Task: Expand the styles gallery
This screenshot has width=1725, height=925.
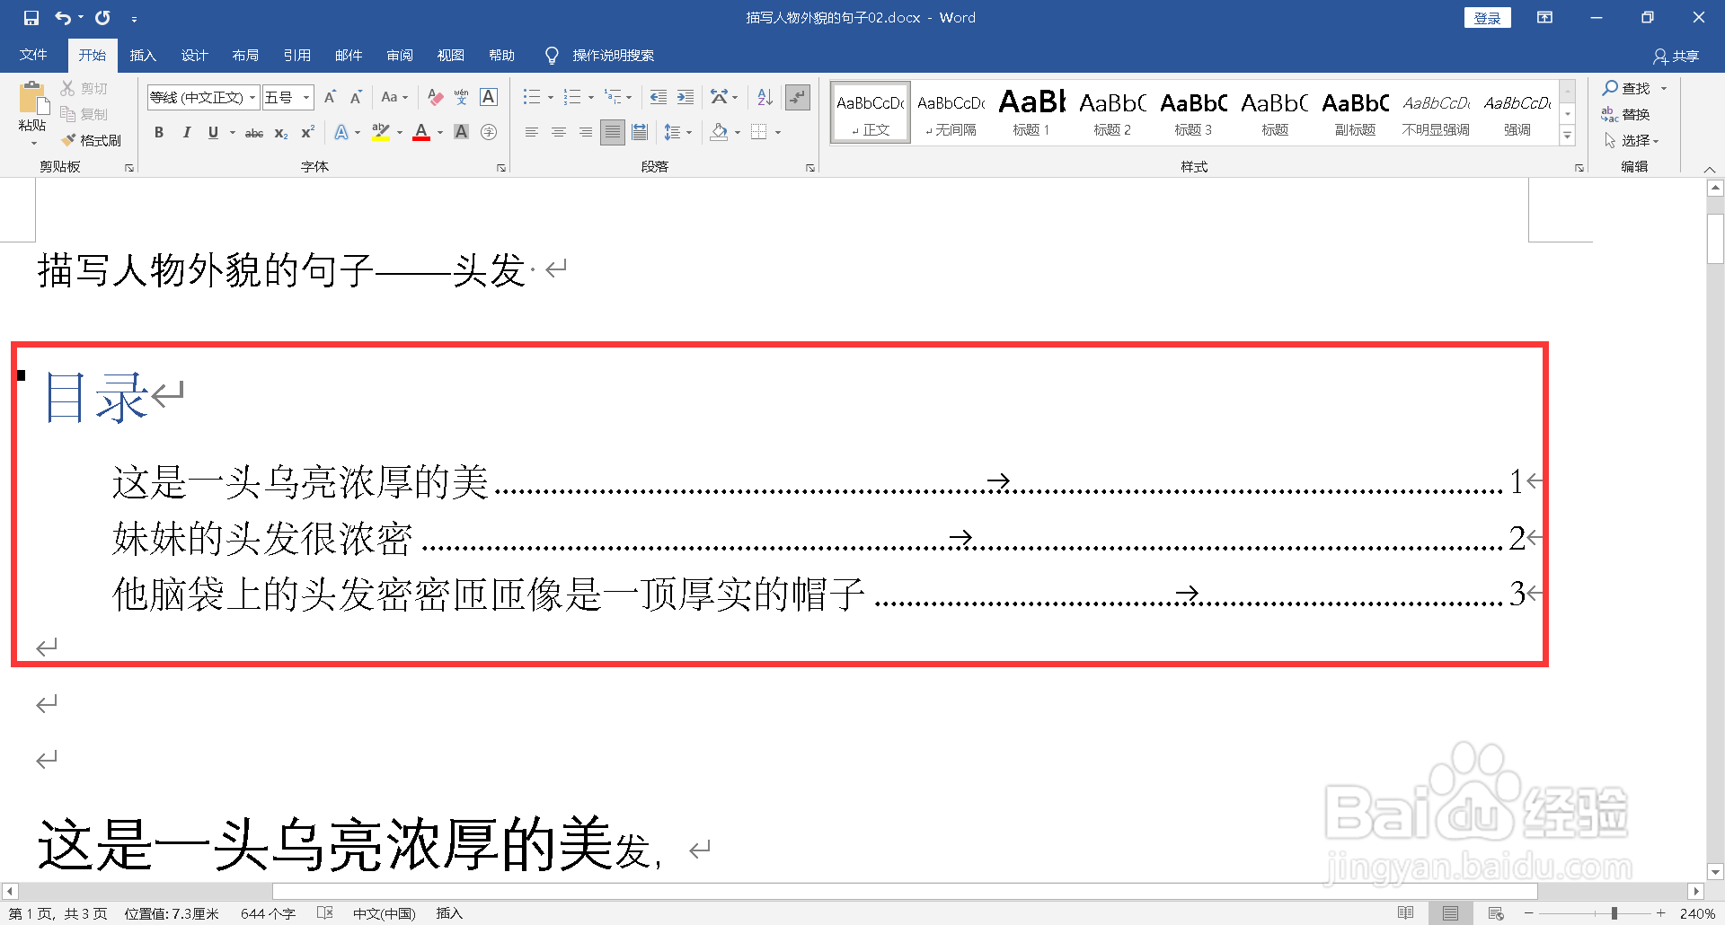Action: [x=1568, y=137]
